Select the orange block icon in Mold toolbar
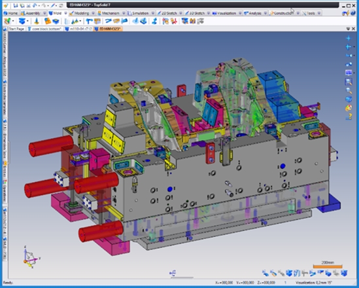This screenshot has width=359, height=288. (x=48, y=22)
